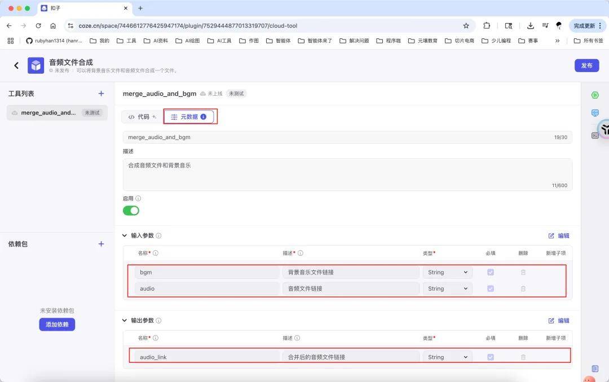Click the plus icon next to 工具列表
The width and height of the screenshot is (609, 382).
click(101, 94)
